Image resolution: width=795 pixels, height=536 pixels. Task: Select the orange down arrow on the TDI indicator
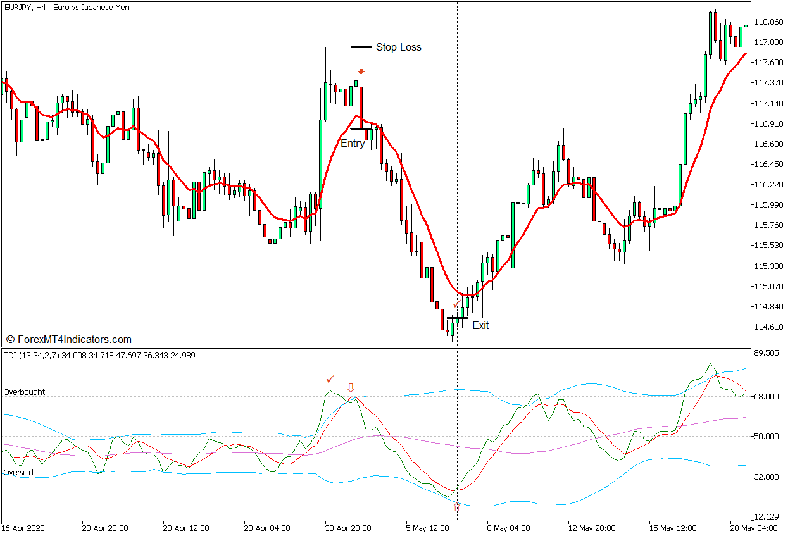coord(352,387)
